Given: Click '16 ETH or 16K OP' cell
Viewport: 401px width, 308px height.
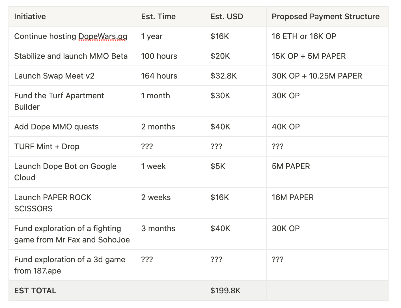Looking at the screenshot, I should [327, 36].
